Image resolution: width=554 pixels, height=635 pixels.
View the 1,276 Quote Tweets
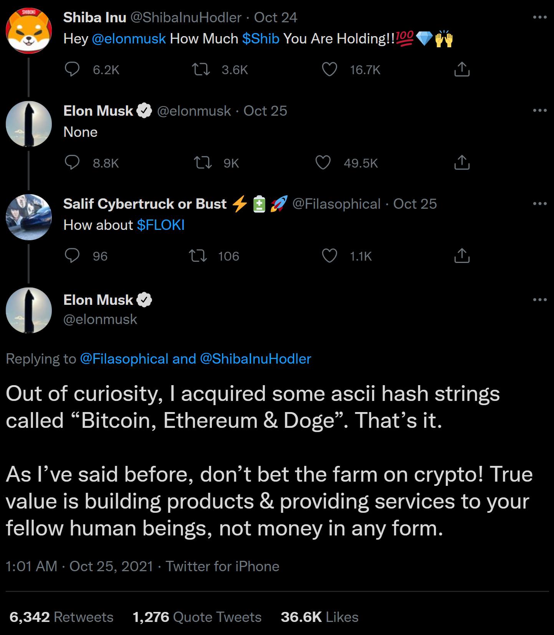tap(197, 617)
